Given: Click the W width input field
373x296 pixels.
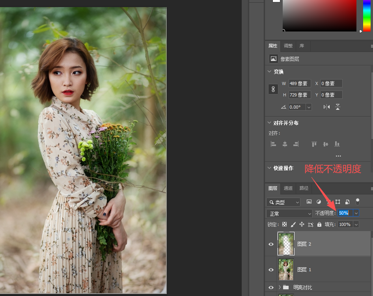Looking at the screenshot, I should click(300, 83).
